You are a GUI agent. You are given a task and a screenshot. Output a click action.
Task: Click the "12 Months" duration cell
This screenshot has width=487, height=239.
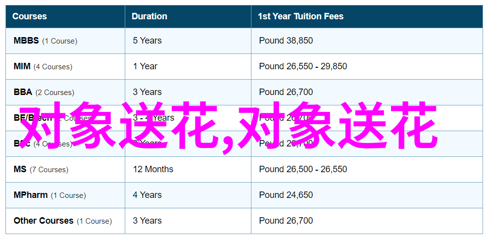point(153,169)
